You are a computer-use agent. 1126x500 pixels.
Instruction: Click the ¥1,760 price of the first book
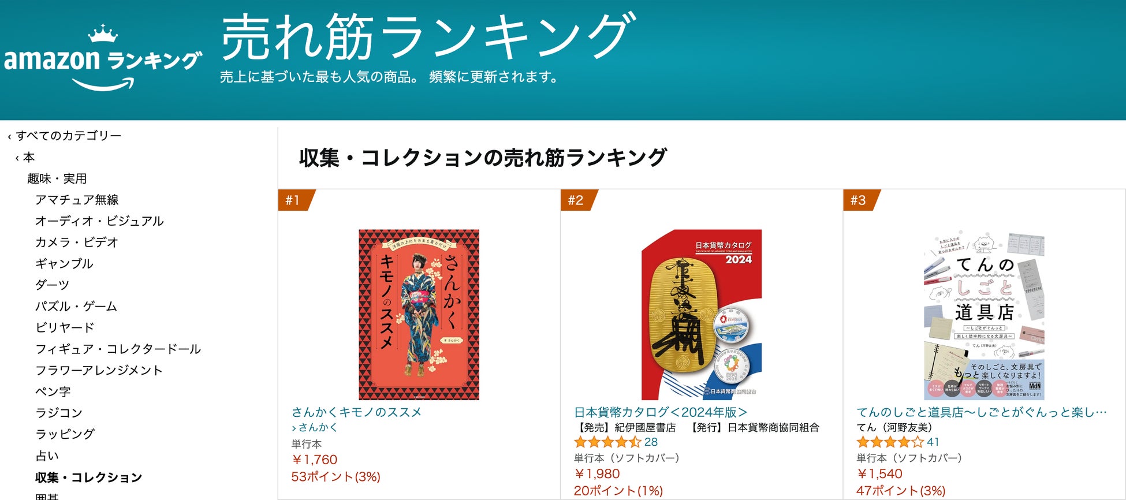point(314,460)
